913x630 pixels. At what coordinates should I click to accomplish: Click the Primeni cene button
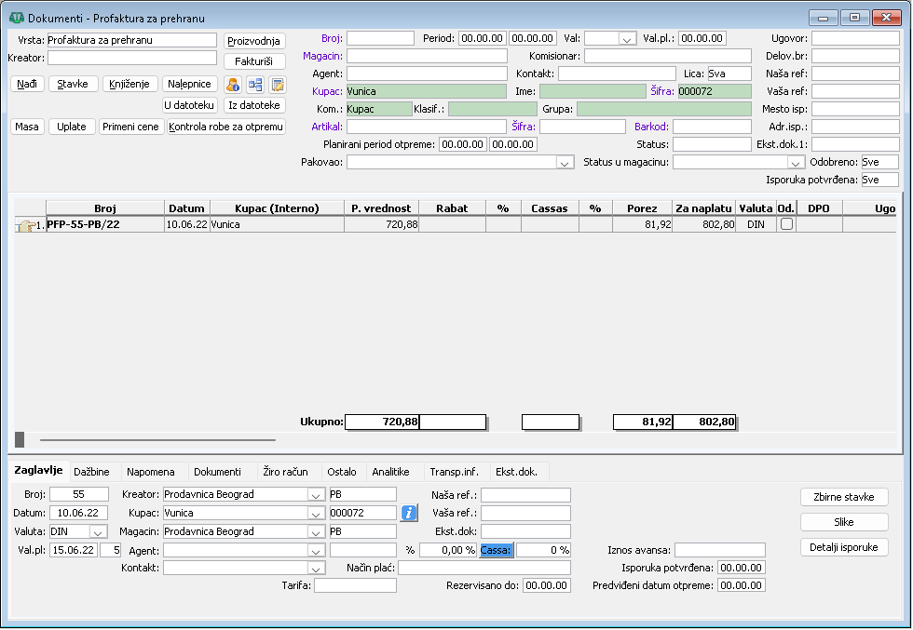point(131,127)
